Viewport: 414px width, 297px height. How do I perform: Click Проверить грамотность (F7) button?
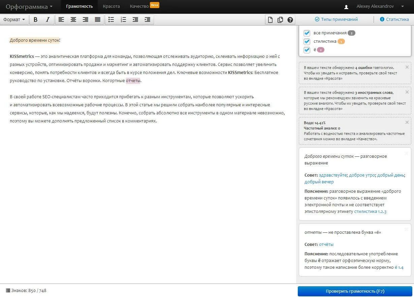(355, 291)
